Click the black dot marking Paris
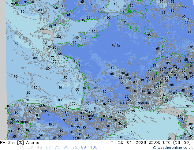 click(x=116, y=43)
